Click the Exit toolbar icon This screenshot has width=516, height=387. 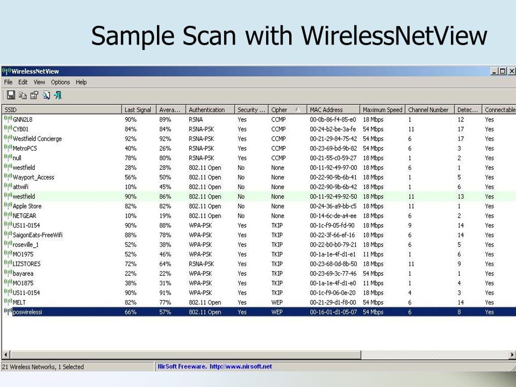point(58,95)
